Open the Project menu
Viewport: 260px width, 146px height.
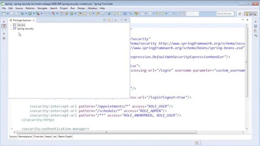(x=64, y=8)
